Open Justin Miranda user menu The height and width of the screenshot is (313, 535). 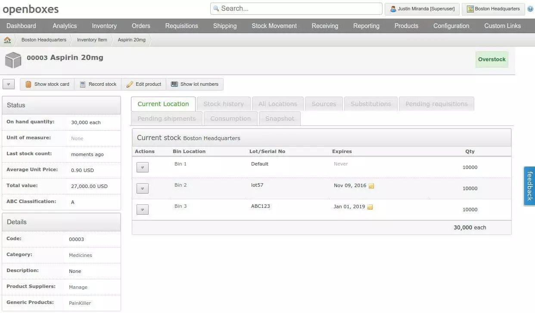tap(422, 9)
